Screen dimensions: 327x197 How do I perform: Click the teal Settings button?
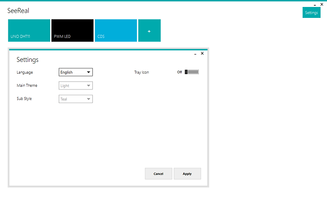[311, 13]
